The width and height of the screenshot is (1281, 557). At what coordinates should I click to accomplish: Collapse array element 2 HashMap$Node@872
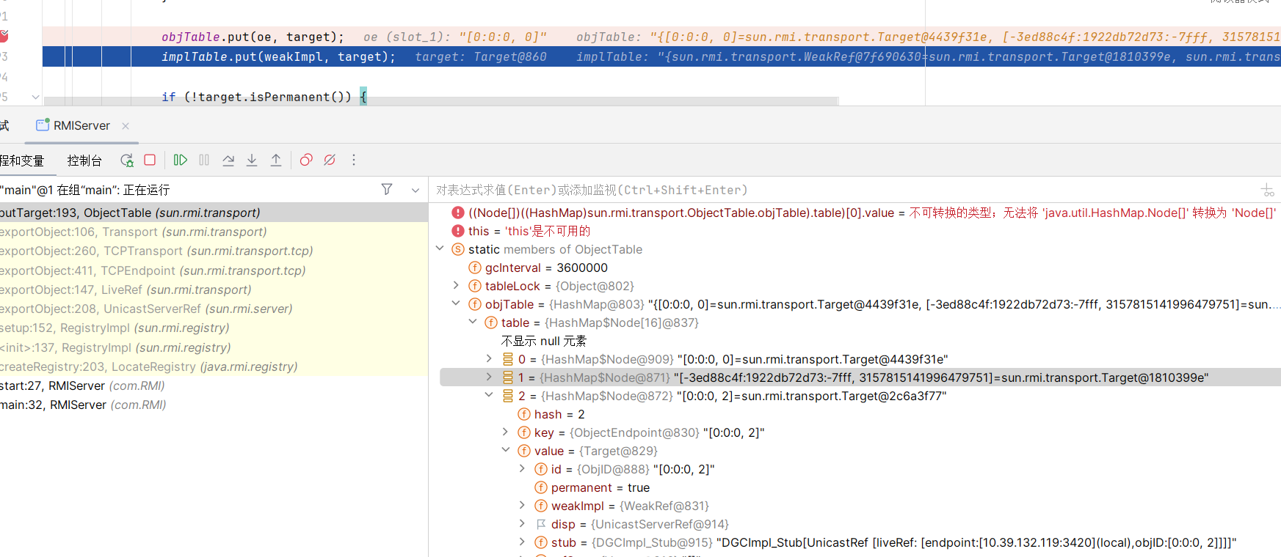tap(489, 395)
